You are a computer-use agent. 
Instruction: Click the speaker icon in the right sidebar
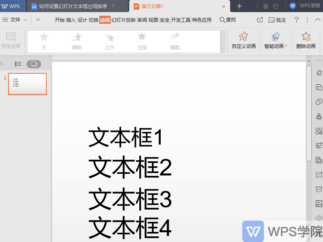pos(319,218)
